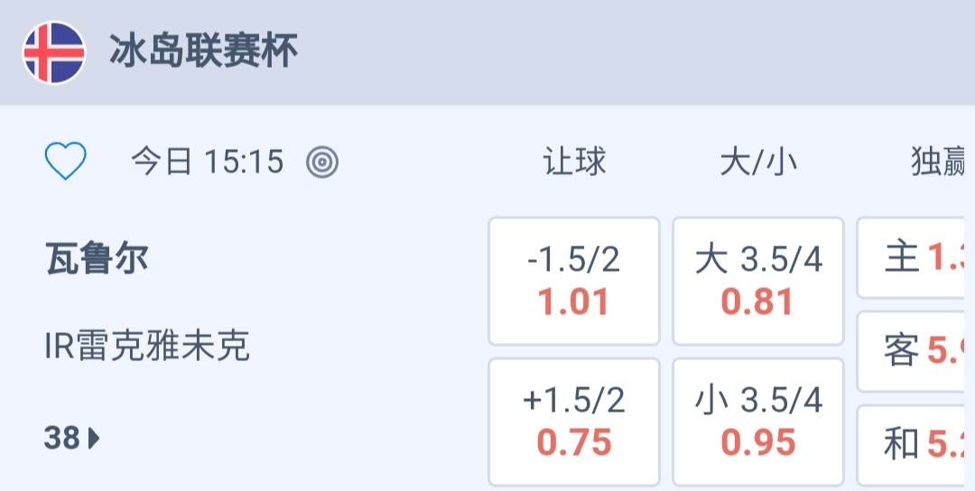Favorite this match with the heart icon
This screenshot has height=491, width=975.
pos(66,162)
